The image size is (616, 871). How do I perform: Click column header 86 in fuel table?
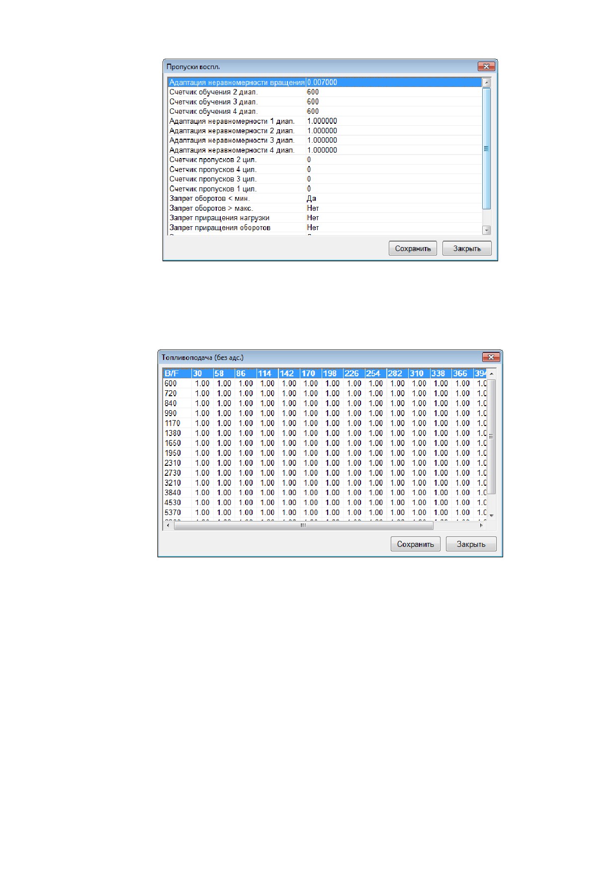246,373
